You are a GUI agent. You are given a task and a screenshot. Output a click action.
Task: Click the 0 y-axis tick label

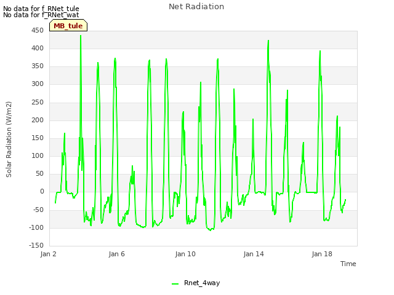42,191
